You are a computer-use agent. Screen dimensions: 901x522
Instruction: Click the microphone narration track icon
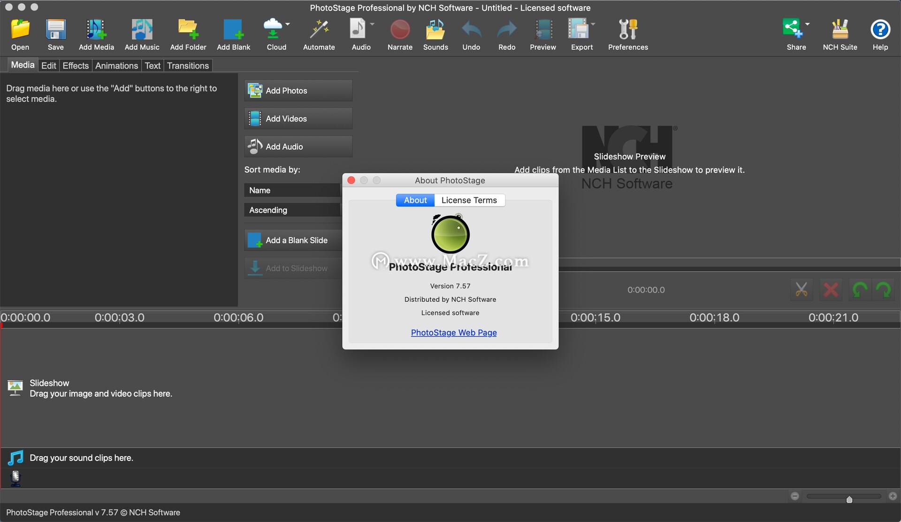(x=15, y=478)
